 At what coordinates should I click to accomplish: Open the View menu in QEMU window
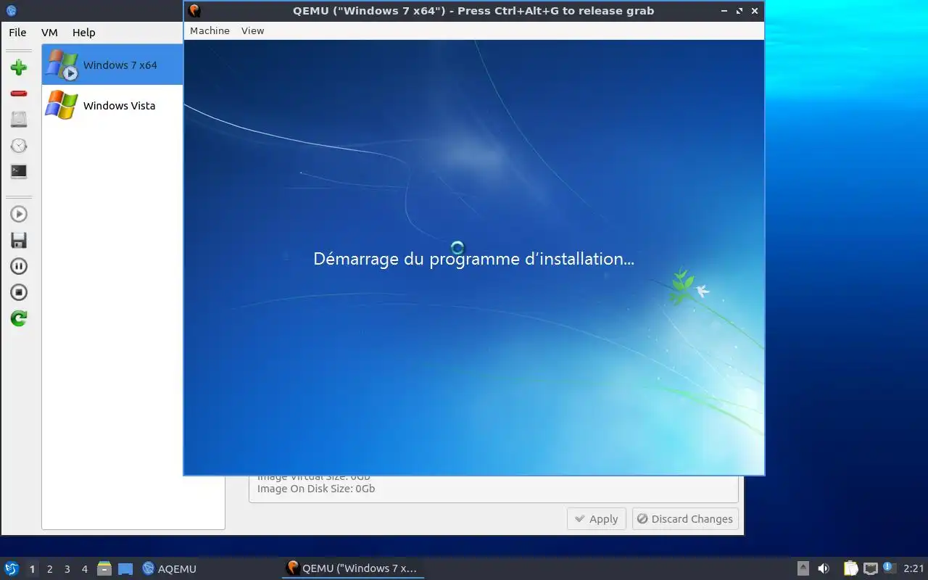[253, 30]
